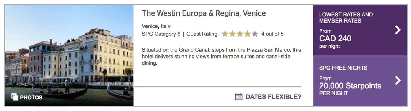Click the photos gallery icon on the image
Image resolution: width=411 pixels, height=111 pixels.
[15, 97]
